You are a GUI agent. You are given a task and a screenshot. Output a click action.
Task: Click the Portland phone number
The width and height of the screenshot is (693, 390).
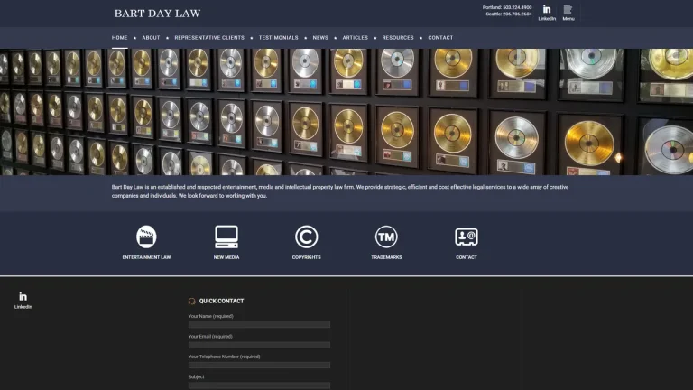click(517, 7)
